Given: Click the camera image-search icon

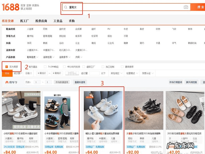Looking at the screenshot, I should tap(186, 7).
